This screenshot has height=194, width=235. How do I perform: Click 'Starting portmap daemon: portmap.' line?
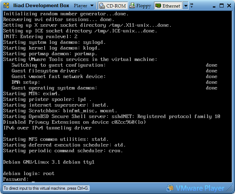(x=50, y=53)
